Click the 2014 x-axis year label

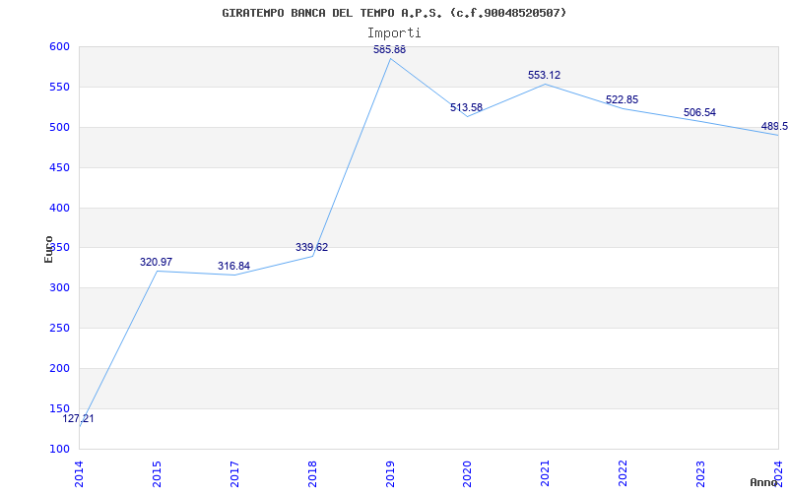click(x=79, y=473)
